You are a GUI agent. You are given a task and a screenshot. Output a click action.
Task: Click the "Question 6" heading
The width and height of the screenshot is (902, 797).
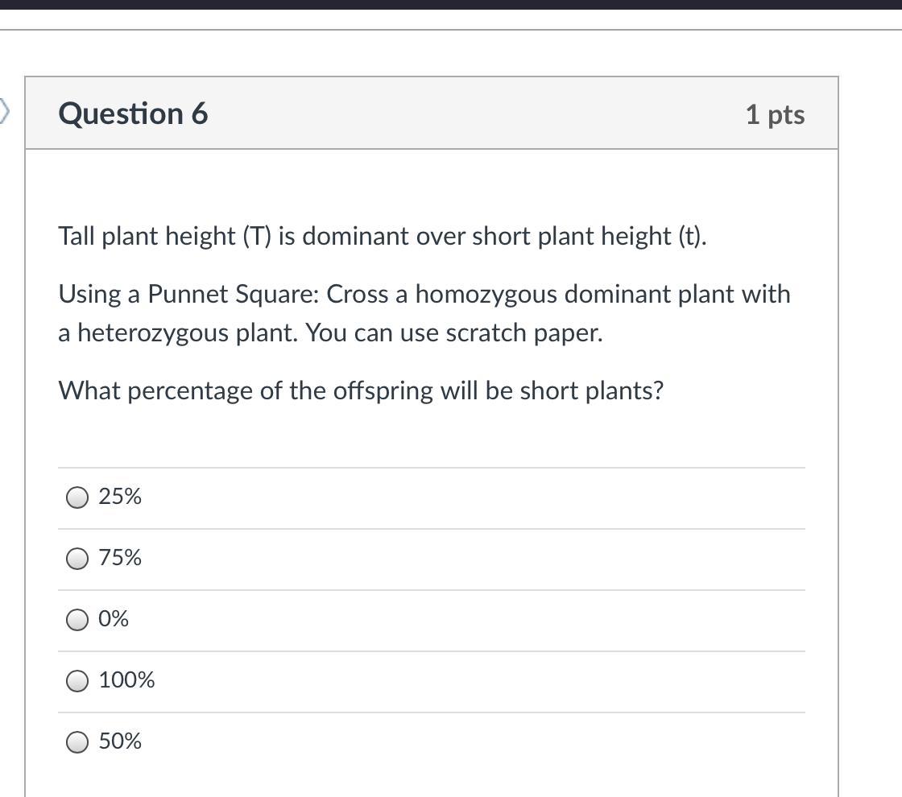pyautogui.click(x=133, y=114)
